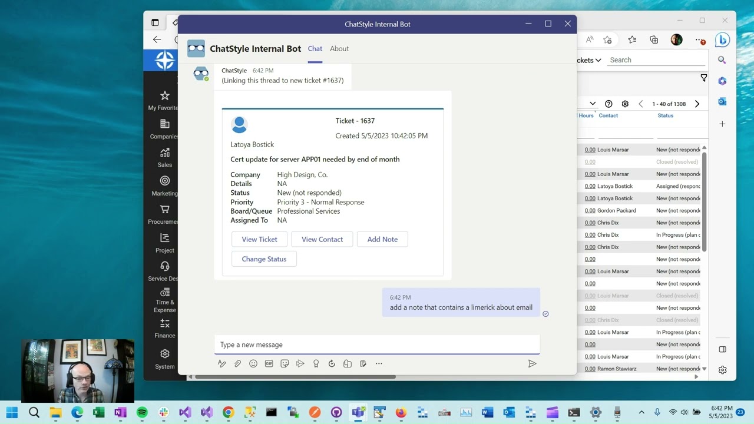Open Microsoft Teams from the taskbar
Viewport: 754px width, 424px height.
358,412
